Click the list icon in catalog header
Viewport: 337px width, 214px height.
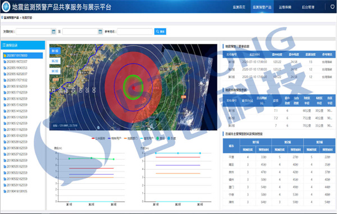[x=4, y=45]
